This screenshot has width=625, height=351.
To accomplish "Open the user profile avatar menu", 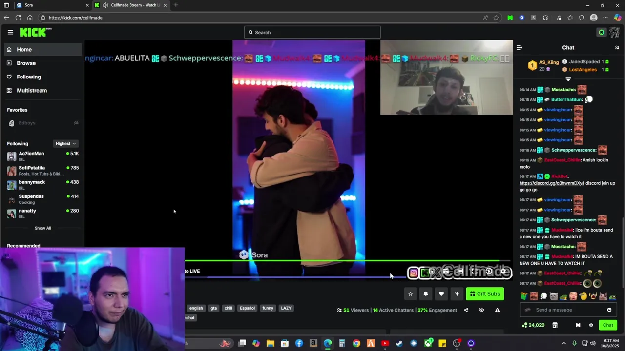I will pyautogui.click(x=614, y=32).
